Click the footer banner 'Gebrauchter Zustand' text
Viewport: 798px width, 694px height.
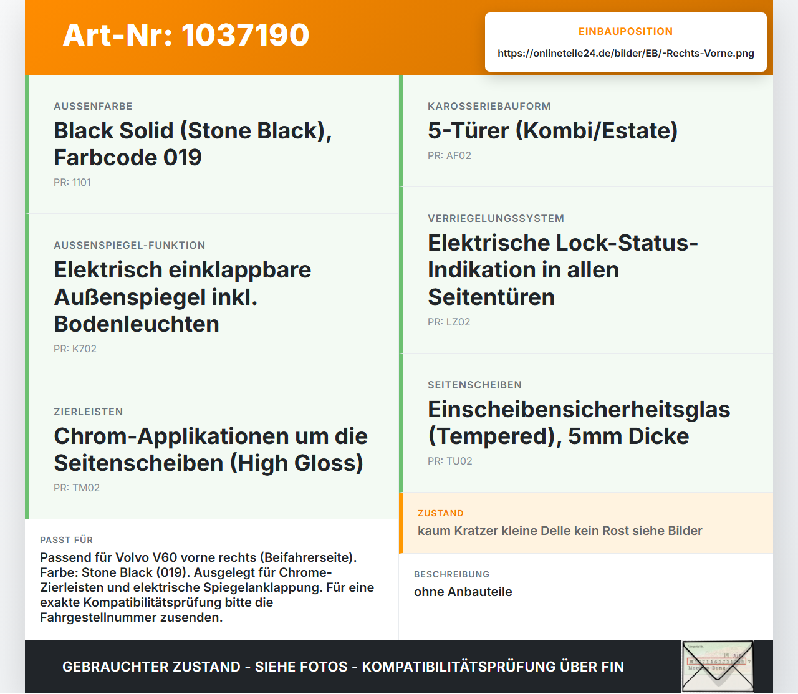click(x=343, y=667)
